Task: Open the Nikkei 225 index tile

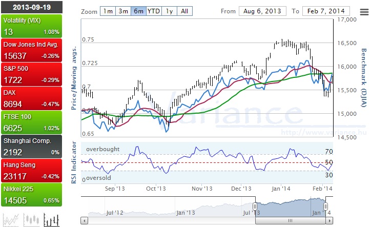Action: (31, 195)
